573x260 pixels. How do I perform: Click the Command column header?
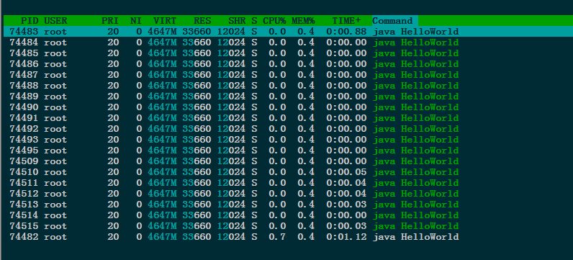pyautogui.click(x=392, y=21)
